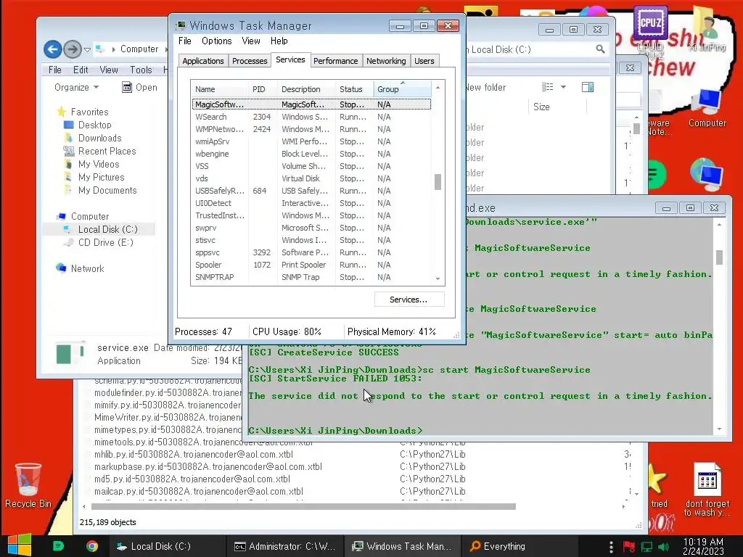The height and width of the screenshot is (557, 743).
Task: Open the File menu in Task Manager
Action: pos(185,41)
